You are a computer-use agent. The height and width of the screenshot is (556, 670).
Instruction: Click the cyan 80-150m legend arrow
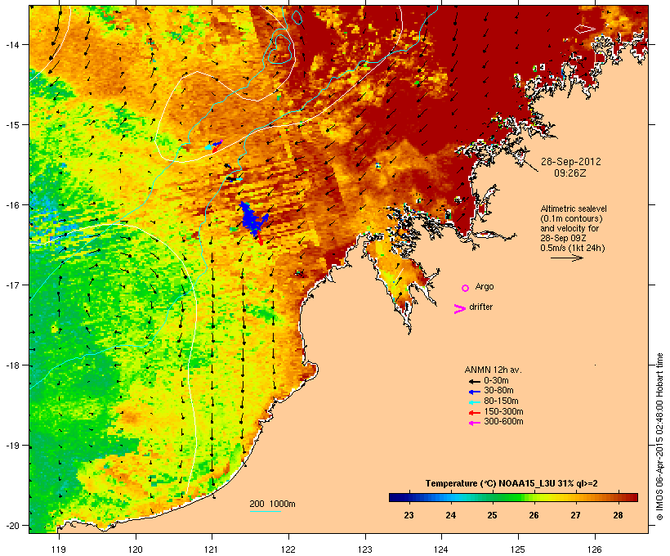pos(475,402)
